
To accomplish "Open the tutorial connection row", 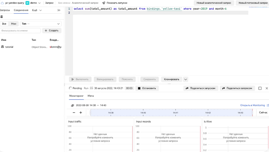I will 31,47.
